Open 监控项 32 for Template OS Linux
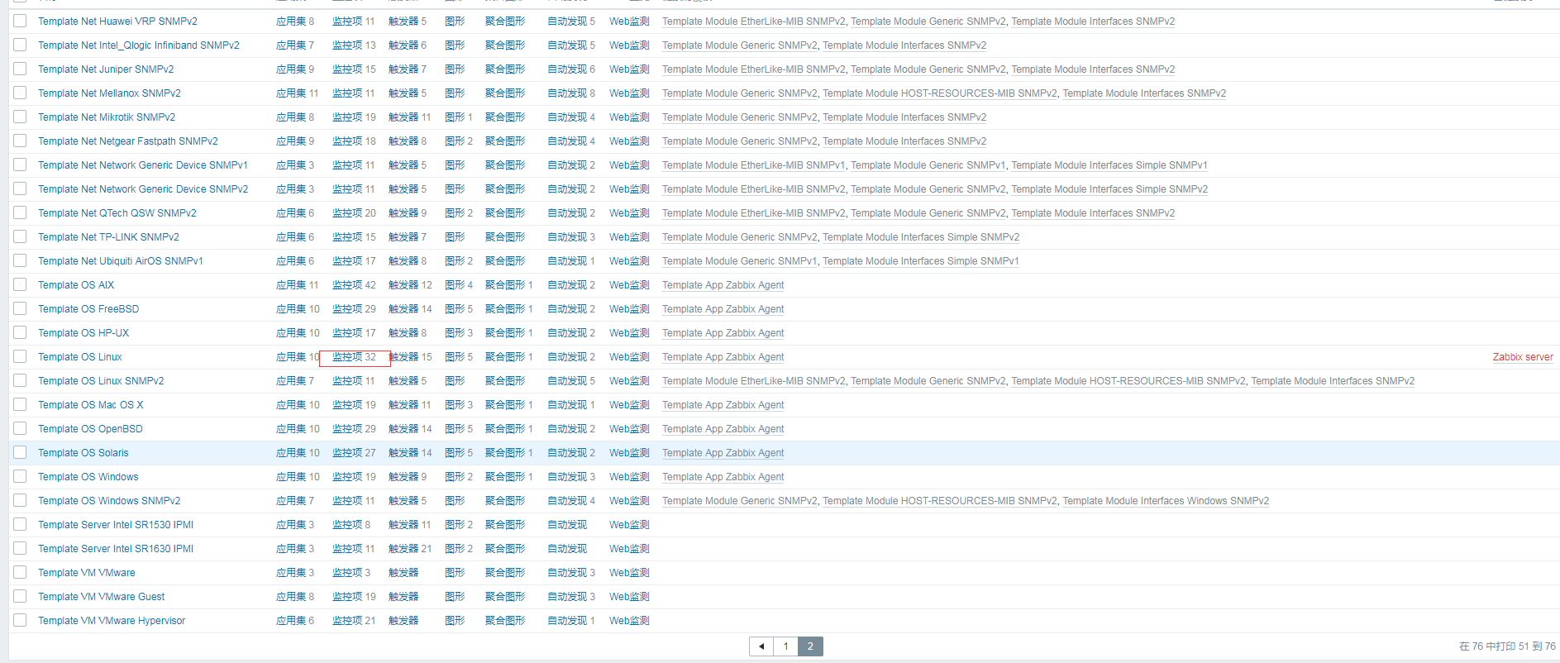The height and width of the screenshot is (663, 1560). coord(354,357)
